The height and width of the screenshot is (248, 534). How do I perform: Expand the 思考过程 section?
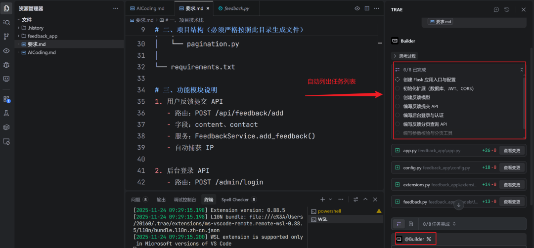tap(404, 56)
